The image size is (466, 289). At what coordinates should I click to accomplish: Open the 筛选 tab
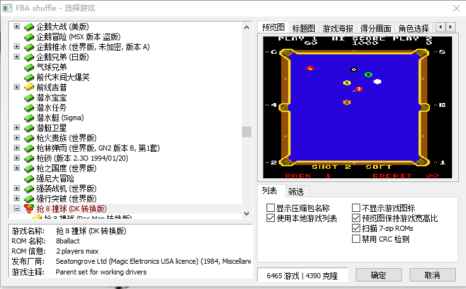pos(296,191)
